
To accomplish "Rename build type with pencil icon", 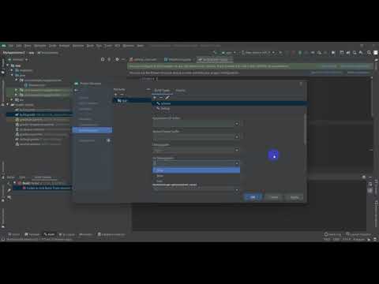I will tap(167, 98).
